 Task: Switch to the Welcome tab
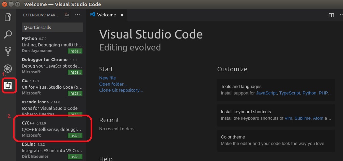pos(107,15)
